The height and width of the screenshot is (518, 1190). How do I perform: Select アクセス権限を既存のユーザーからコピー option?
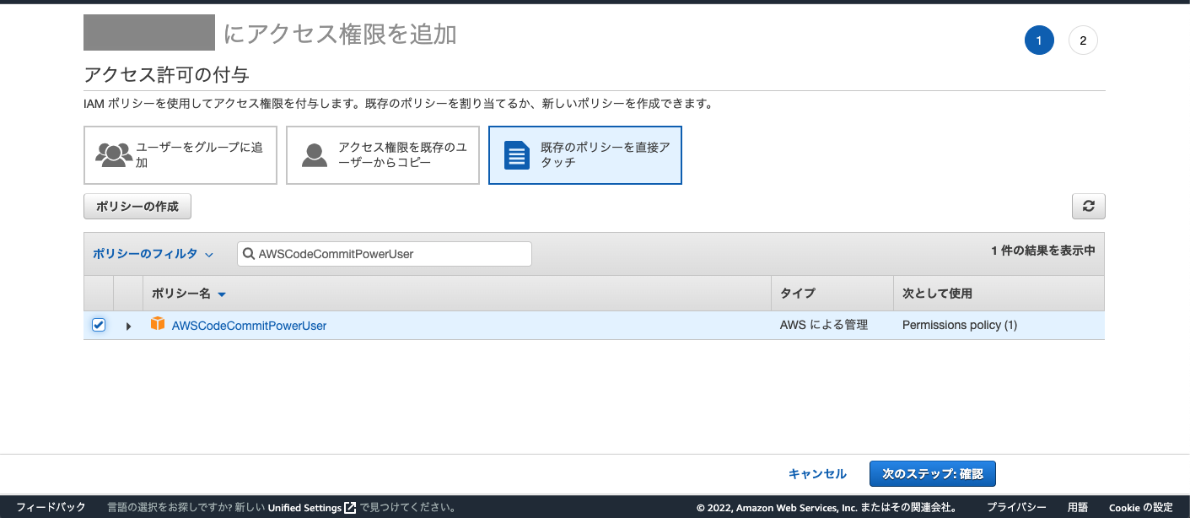pos(383,155)
